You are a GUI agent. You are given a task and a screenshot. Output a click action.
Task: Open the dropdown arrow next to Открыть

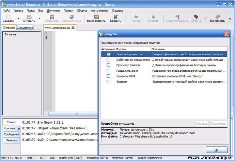point(40,18)
